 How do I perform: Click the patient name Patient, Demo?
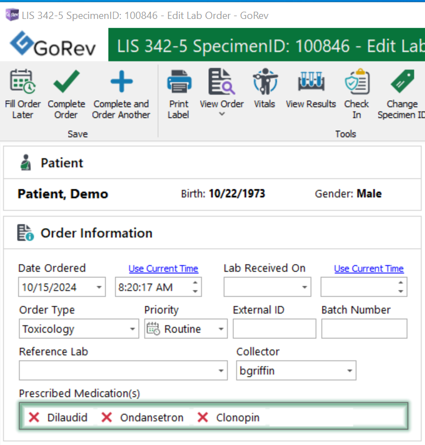[x=63, y=194]
